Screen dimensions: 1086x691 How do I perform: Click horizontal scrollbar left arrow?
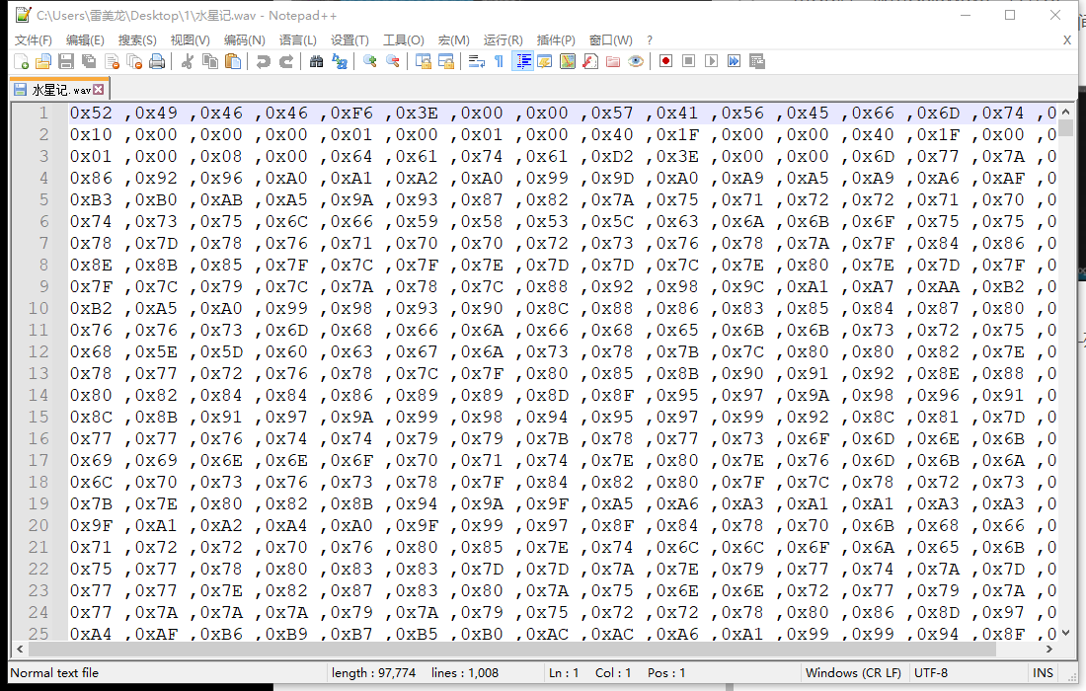tap(20, 649)
